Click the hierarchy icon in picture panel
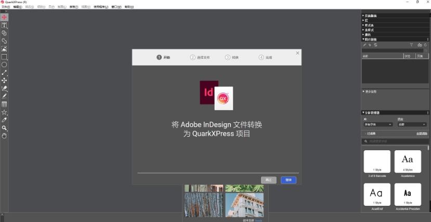 click(x=420, y=45)
